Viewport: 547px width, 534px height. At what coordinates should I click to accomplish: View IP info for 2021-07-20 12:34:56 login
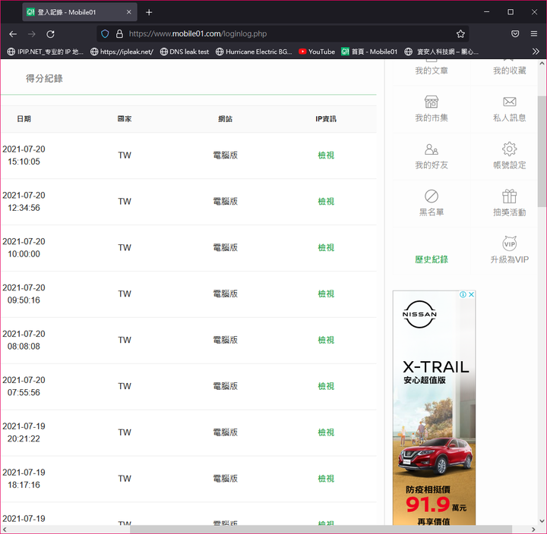(x=326, y=202)
